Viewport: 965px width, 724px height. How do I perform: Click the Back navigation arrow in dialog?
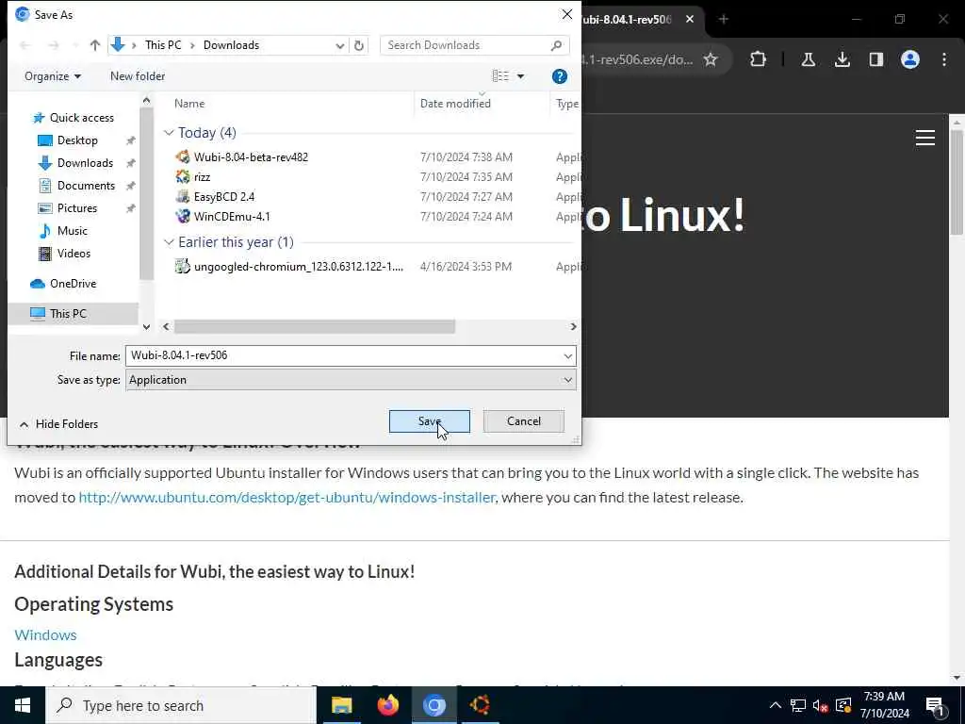point(25,45)
